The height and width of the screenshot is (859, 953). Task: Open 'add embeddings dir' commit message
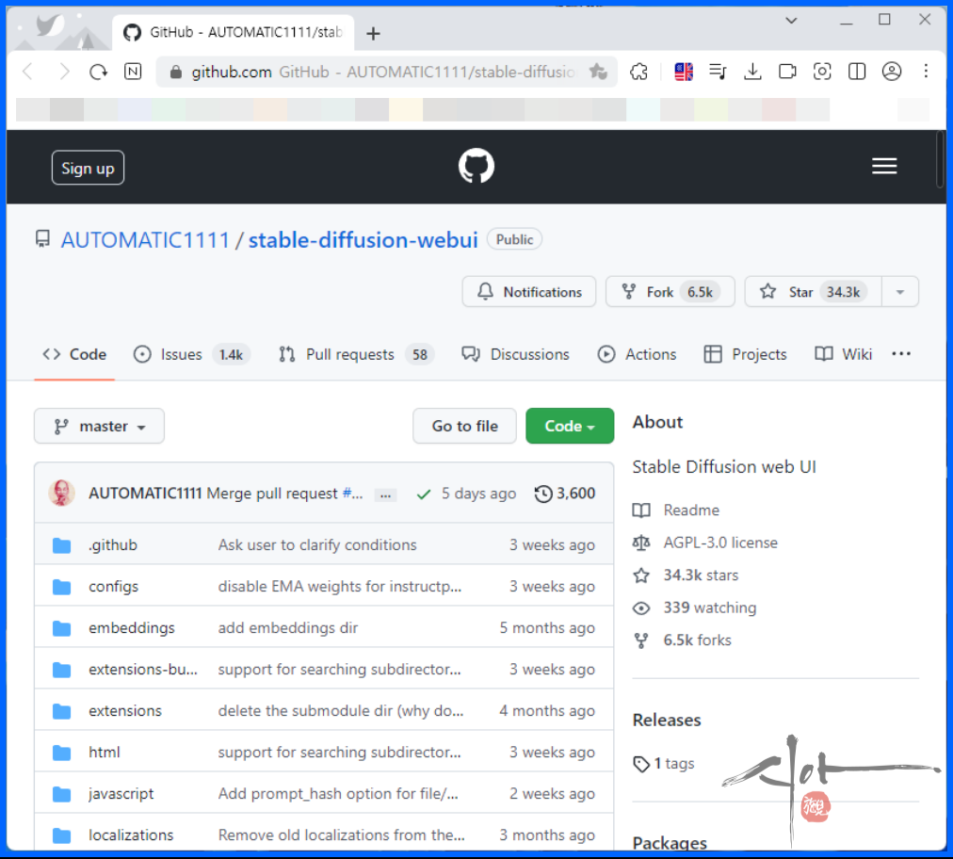tap(288, 628)
